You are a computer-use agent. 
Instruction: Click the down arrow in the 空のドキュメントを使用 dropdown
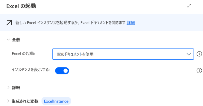[188, 54]
